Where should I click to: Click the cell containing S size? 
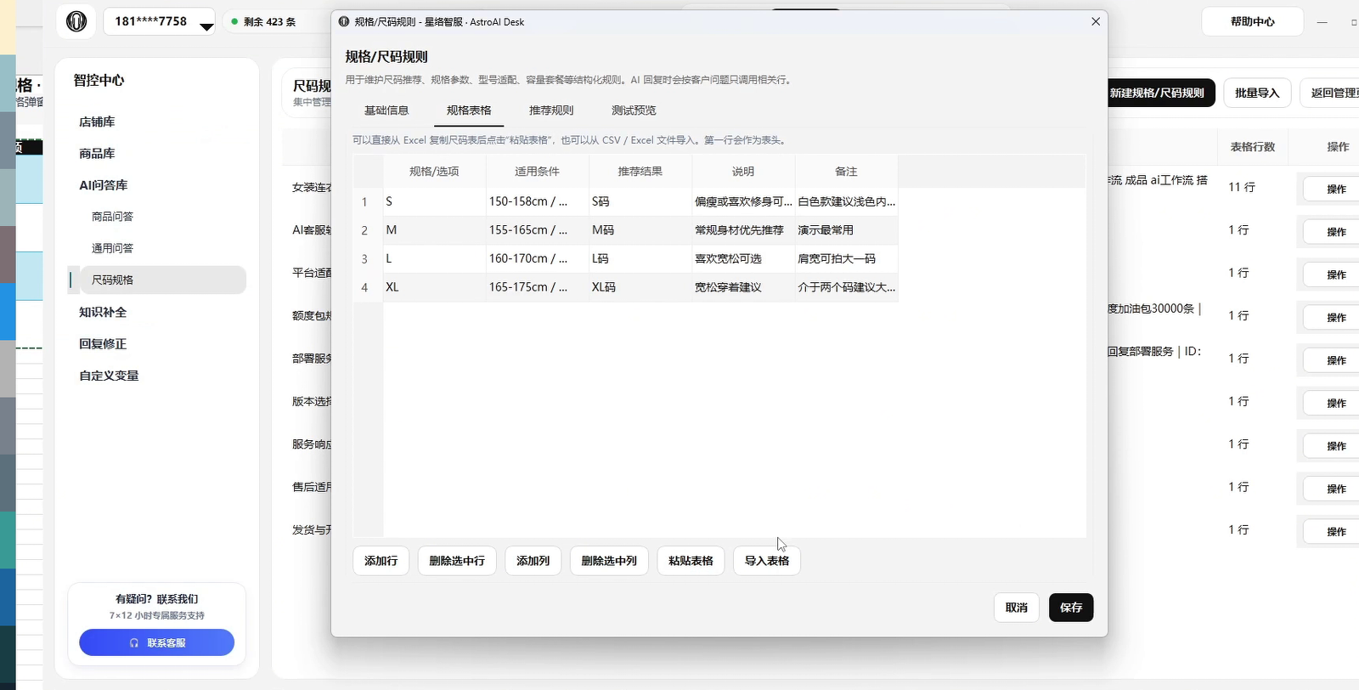click(434, 202)
